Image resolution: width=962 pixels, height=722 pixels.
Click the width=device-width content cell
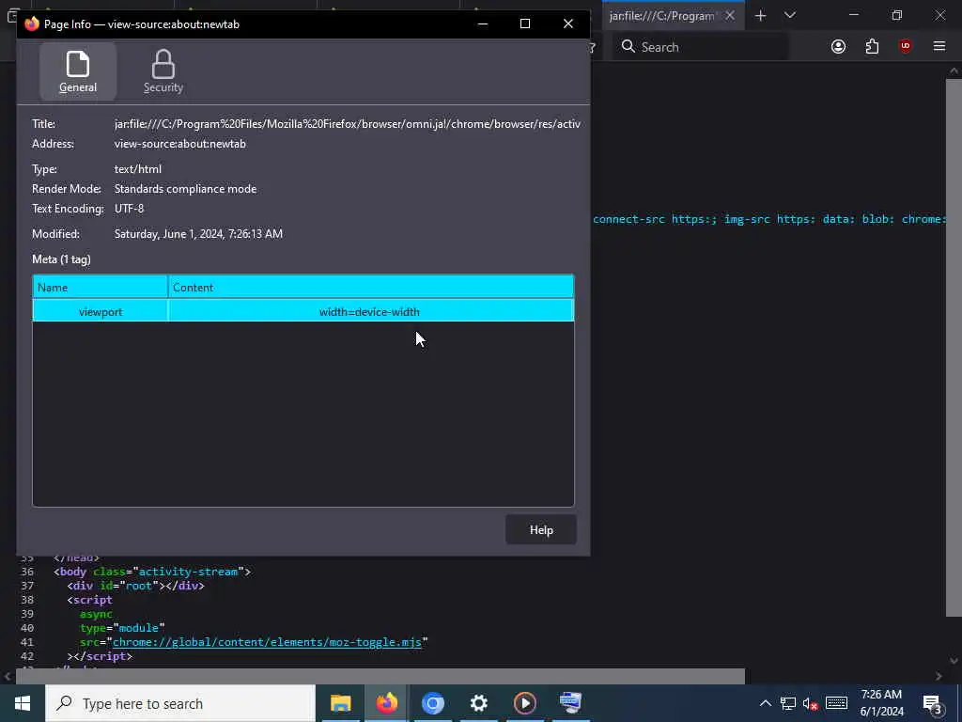[x=369, y=312]
